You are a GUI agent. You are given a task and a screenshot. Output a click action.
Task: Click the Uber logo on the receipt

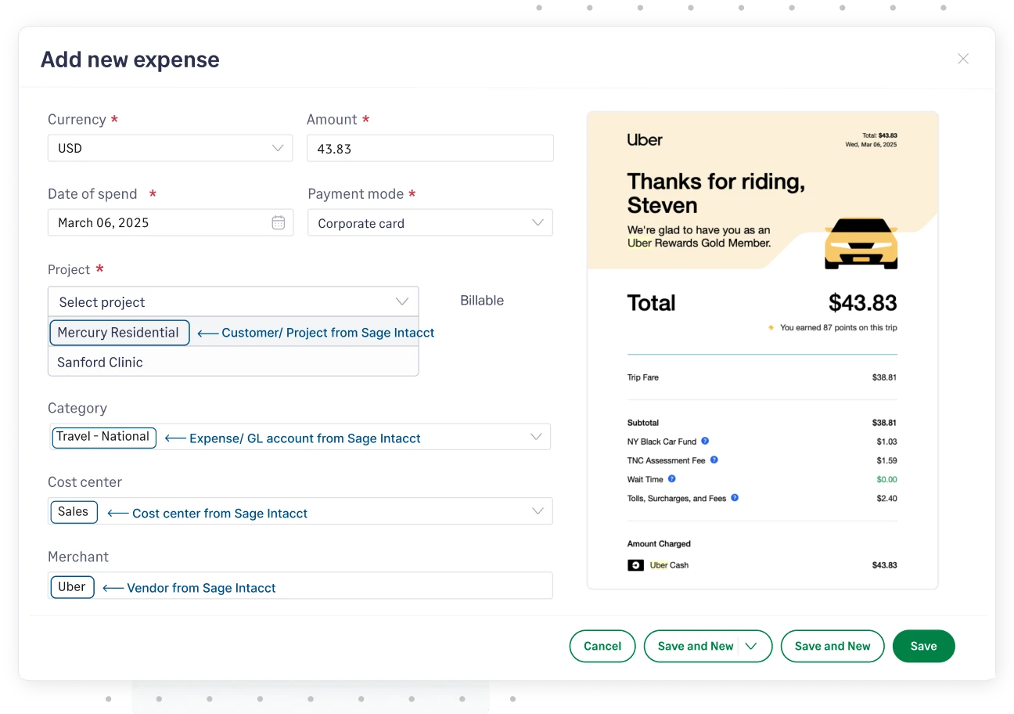pos(644,139)
